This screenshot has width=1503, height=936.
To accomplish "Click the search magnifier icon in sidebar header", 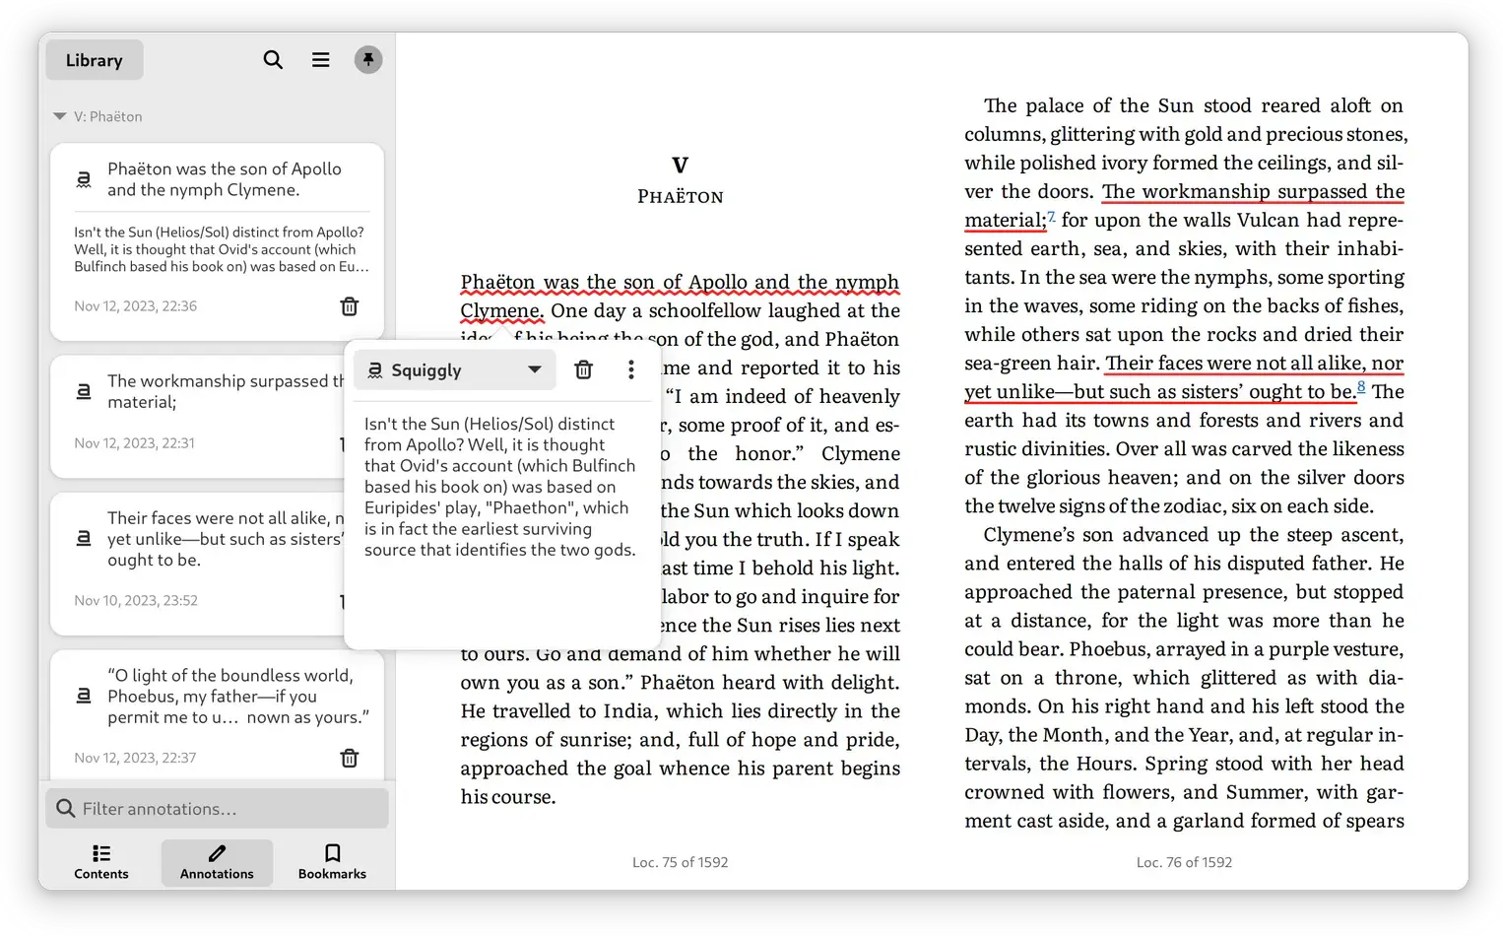I will click(273, 60).
